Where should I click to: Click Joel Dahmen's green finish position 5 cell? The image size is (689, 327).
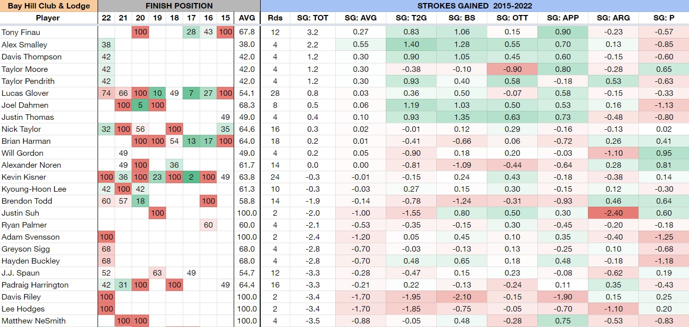click(x=140, y=105)
